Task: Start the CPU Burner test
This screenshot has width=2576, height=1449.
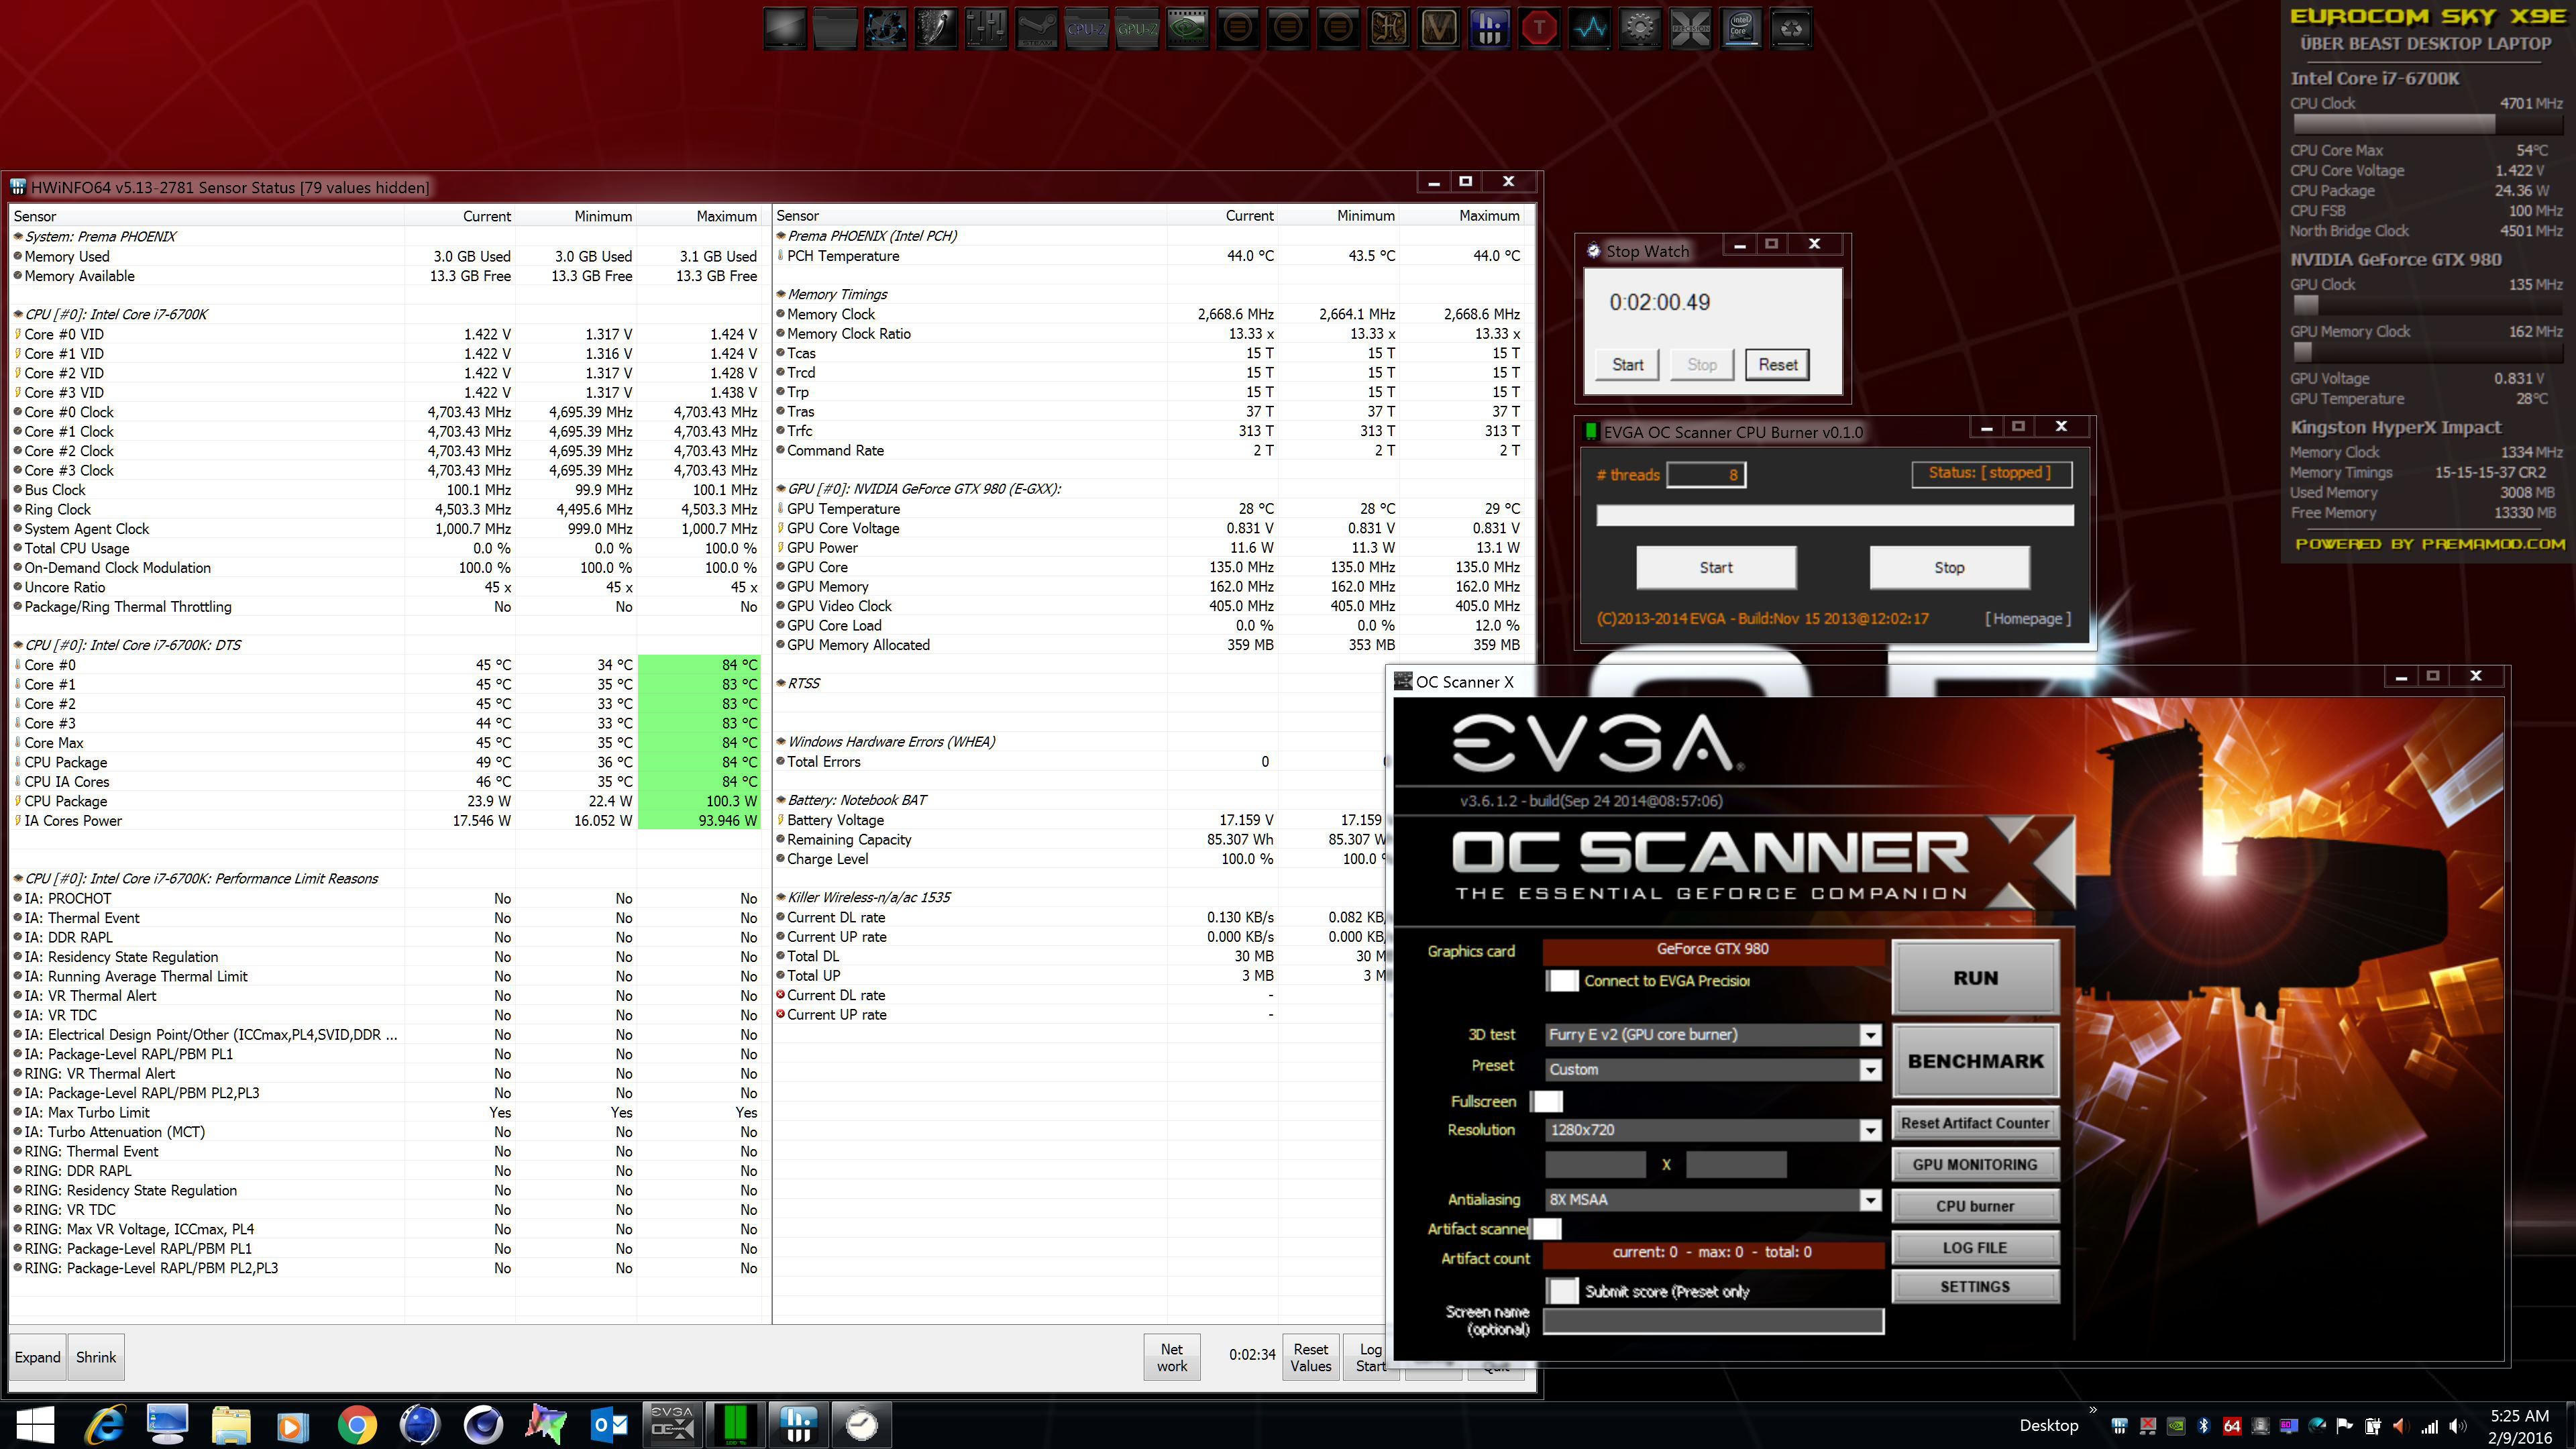Action: (1716, 567)
